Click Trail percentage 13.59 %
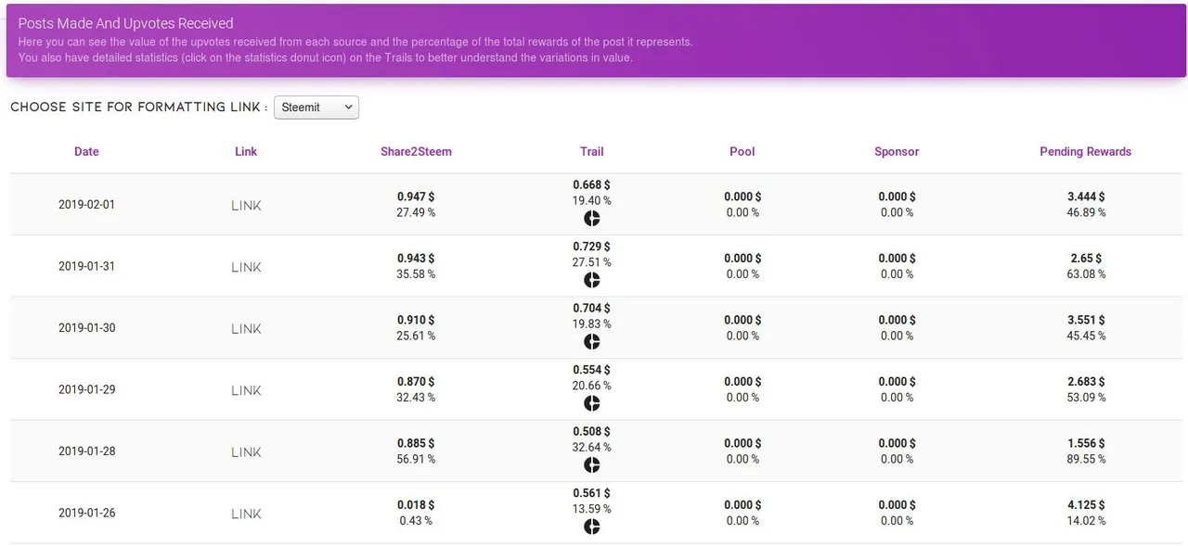This screenshot has height=546, width=1188. (592, 509)
